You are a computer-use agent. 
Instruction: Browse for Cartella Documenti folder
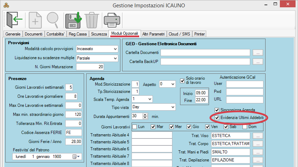258,53
